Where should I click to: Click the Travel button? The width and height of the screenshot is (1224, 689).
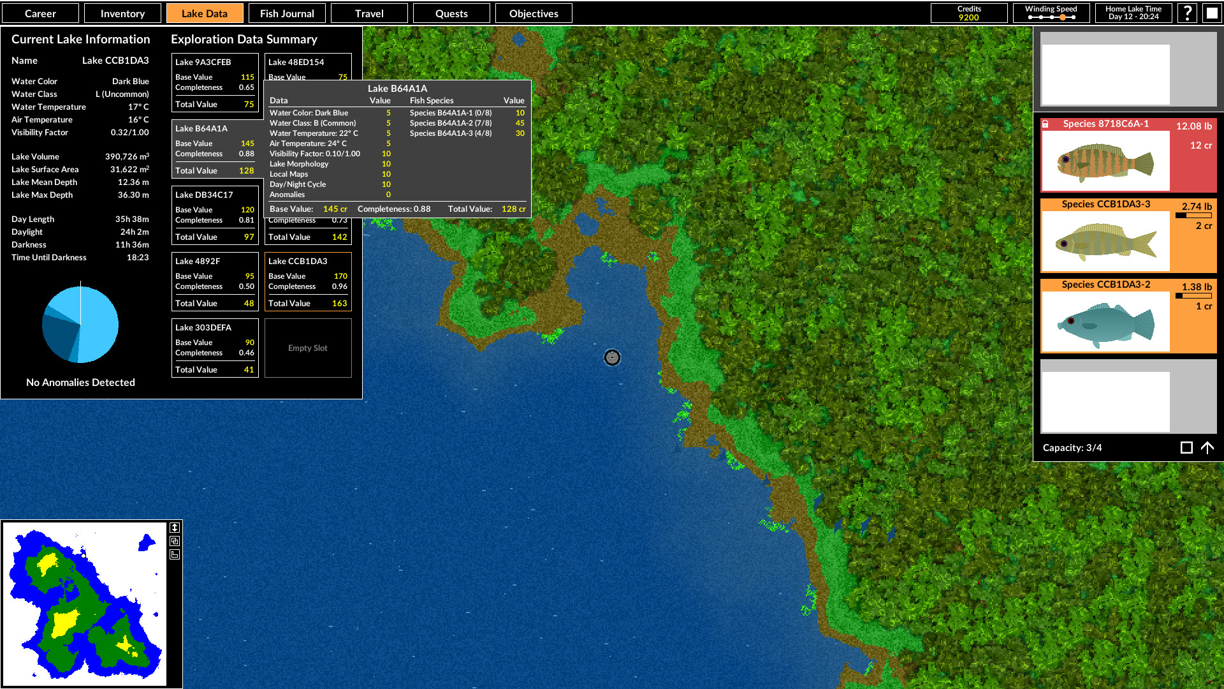pyautogui.click(x=369, y=13)
